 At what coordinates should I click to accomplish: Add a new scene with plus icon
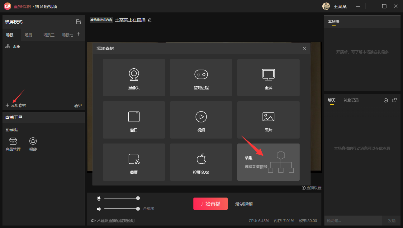78,34
